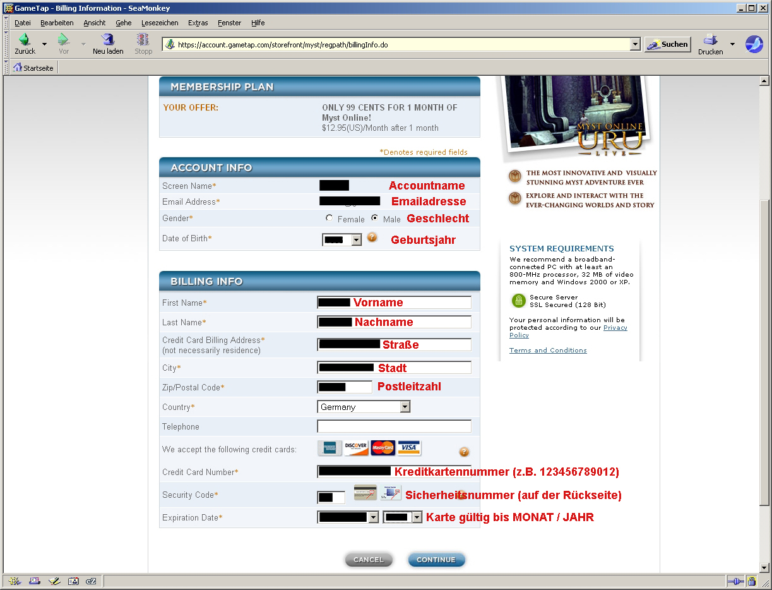Select the Male gender radio button
Screen dimensions: 772x590
(x=375, y=218)
